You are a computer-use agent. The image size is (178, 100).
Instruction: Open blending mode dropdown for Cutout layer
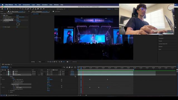pos(35,72)
